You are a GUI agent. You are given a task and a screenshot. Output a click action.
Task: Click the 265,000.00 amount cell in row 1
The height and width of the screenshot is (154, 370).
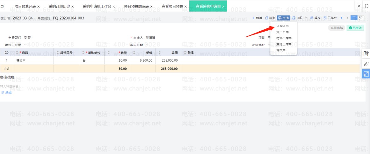[x=168, y=60]
